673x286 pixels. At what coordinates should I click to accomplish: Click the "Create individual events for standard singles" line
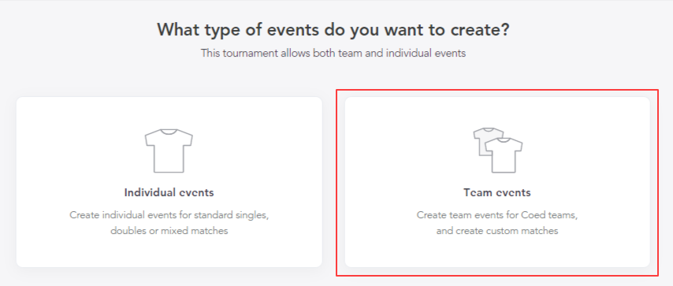click(169, 215)
